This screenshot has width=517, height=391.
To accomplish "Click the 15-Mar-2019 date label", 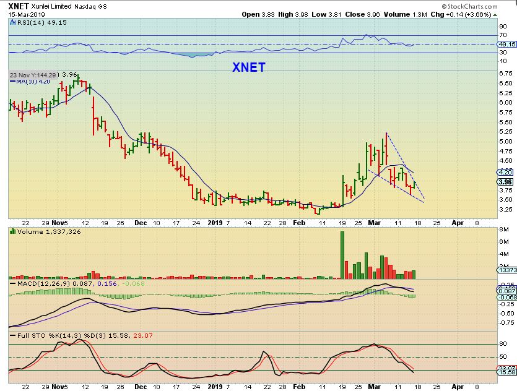I will click(x=27, y=14).
